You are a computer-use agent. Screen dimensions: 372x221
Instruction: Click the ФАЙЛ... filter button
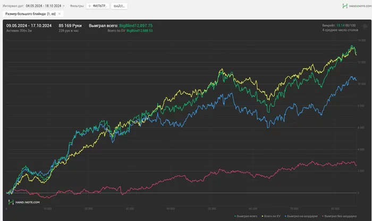click(119, 6)
